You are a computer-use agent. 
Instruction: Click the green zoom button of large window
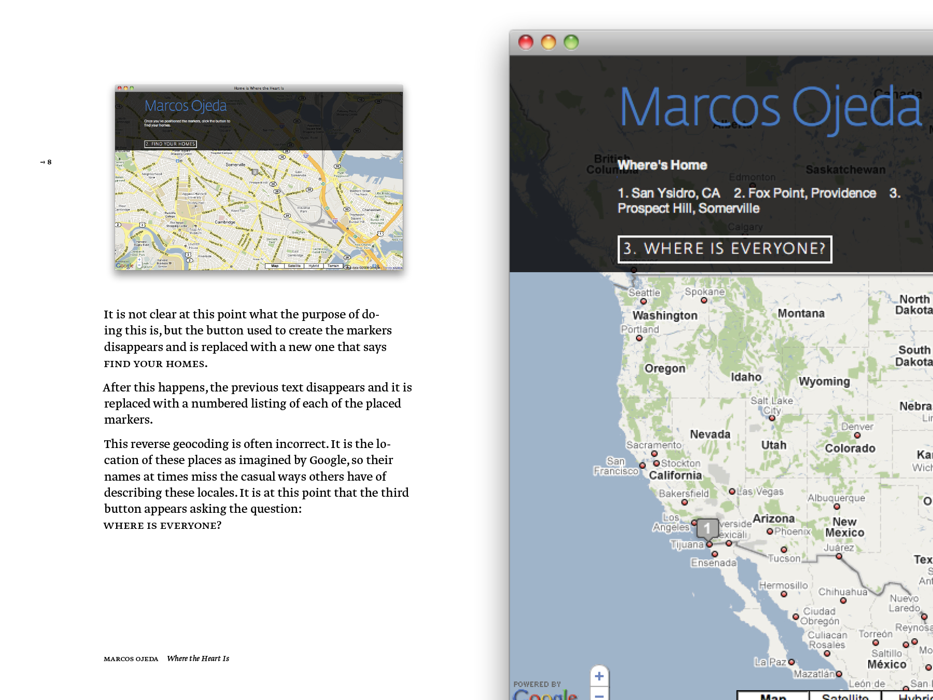571,42
